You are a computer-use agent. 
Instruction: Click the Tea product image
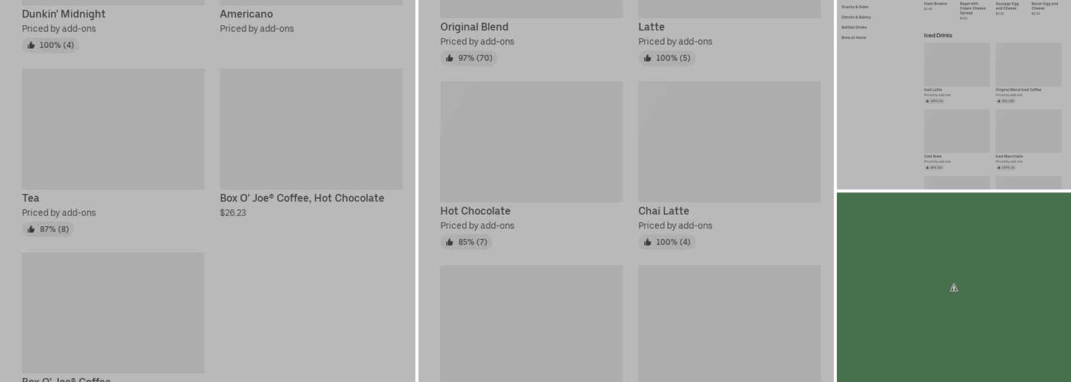(113, 128)
